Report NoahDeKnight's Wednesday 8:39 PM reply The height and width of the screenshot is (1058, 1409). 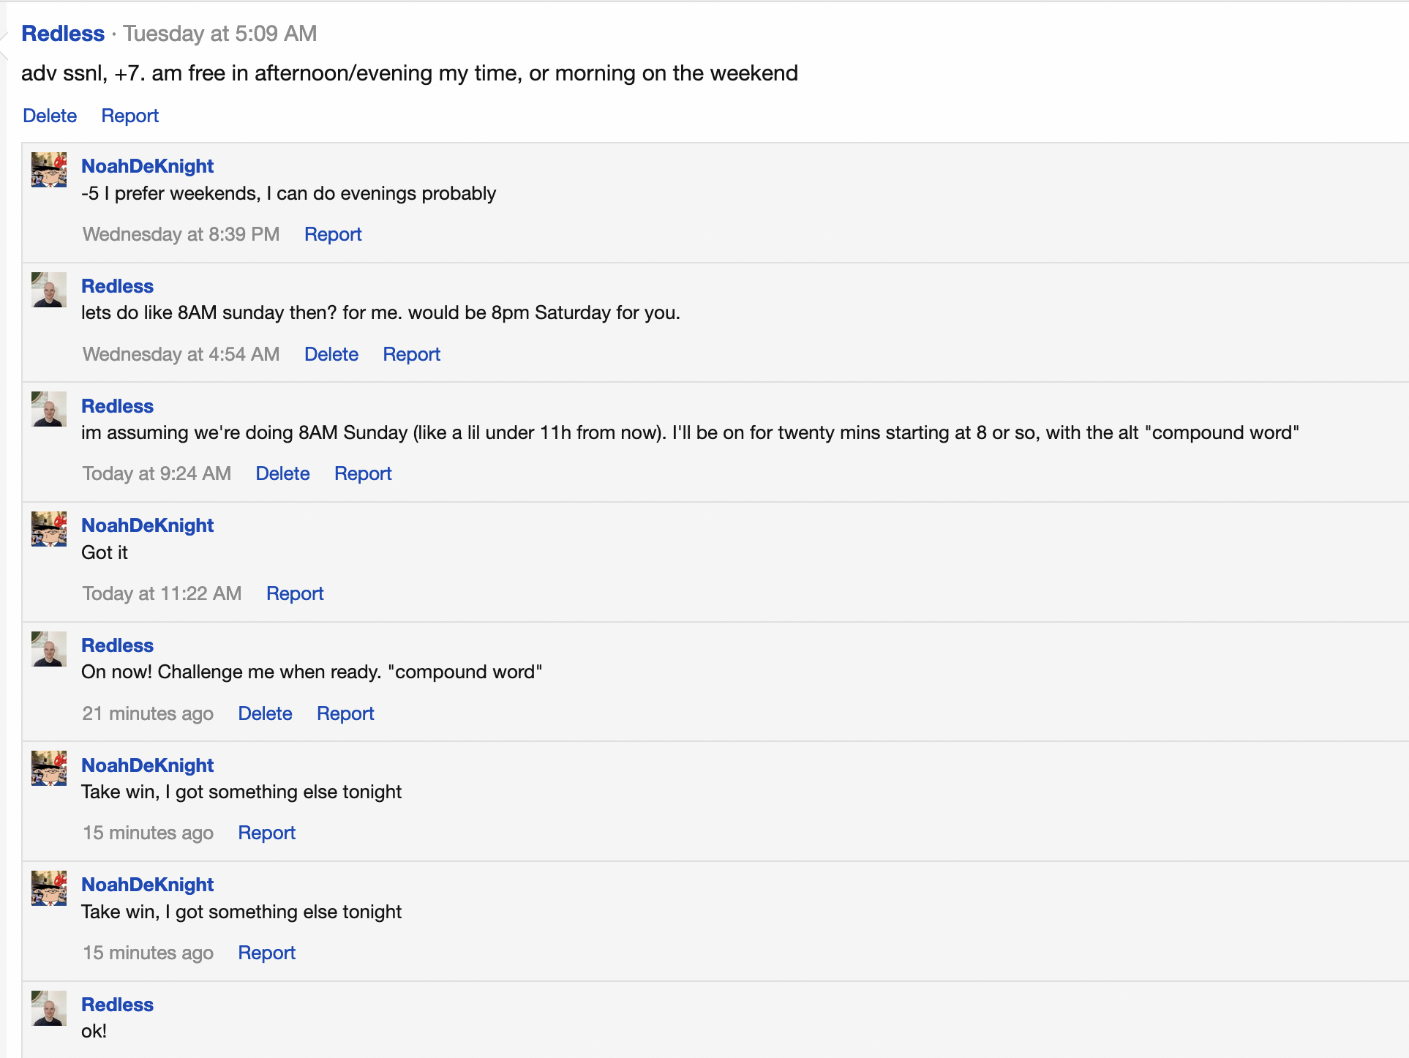pos(333,234)
